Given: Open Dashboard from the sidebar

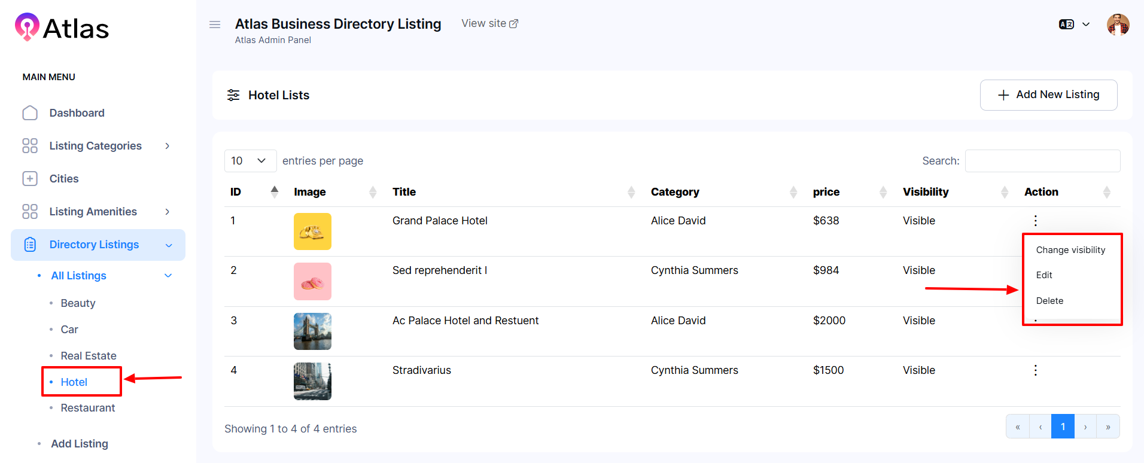Looking at the screenshot, I should [x=77, y=113].
